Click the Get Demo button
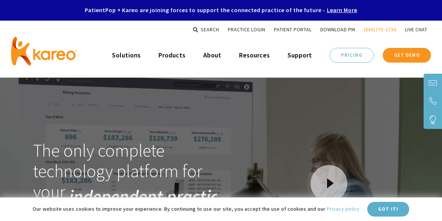Screen dimensions: 442x221 [x=407, y=55]
